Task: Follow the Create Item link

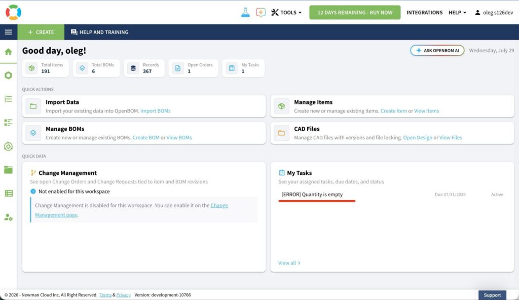Action: 393,111
